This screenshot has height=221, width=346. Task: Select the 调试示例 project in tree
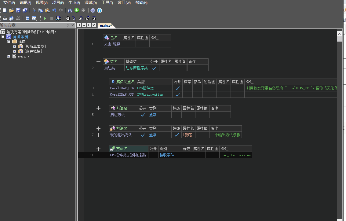pyautogui.click(x=20, y=37)
